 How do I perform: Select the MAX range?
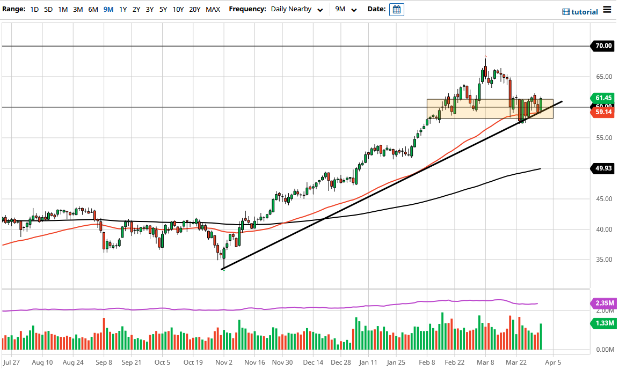click(212, 9)
